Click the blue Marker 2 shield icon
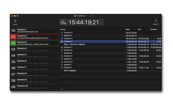The image size is (173, 107). [x=62, y=59]
